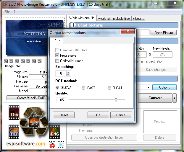Click Open the destination folder button
184x152 pixels.
click(104, 138)
